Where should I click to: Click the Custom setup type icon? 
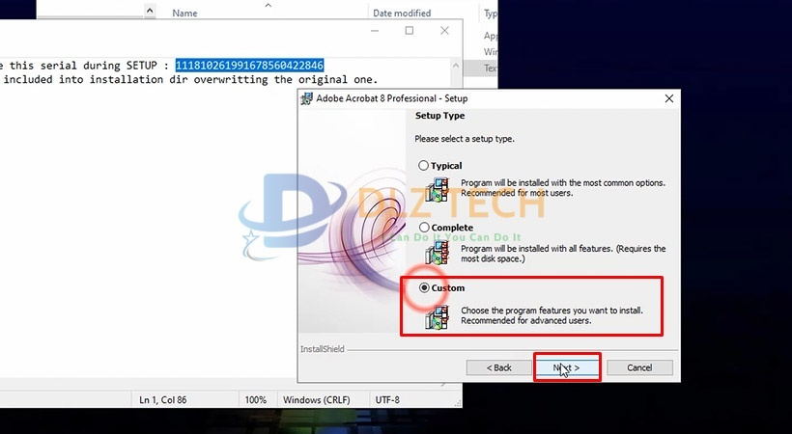pos(438,316)
